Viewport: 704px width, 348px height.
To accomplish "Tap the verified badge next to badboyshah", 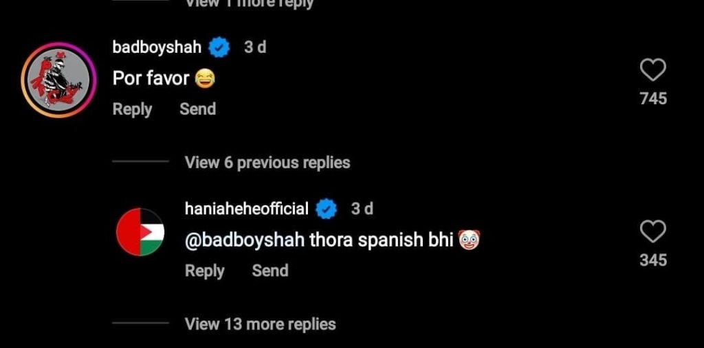I will [219, 47].
